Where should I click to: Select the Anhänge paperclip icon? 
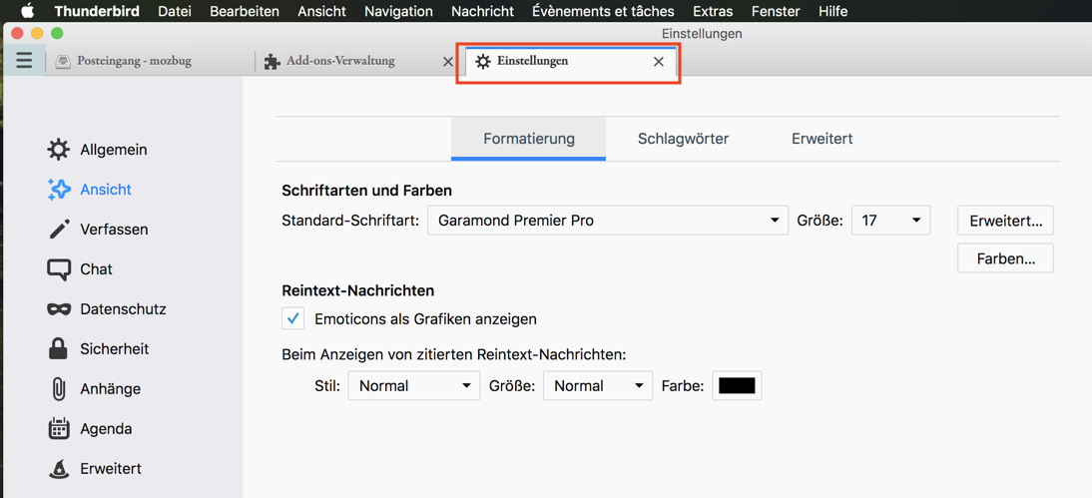[x=59, y=389]
